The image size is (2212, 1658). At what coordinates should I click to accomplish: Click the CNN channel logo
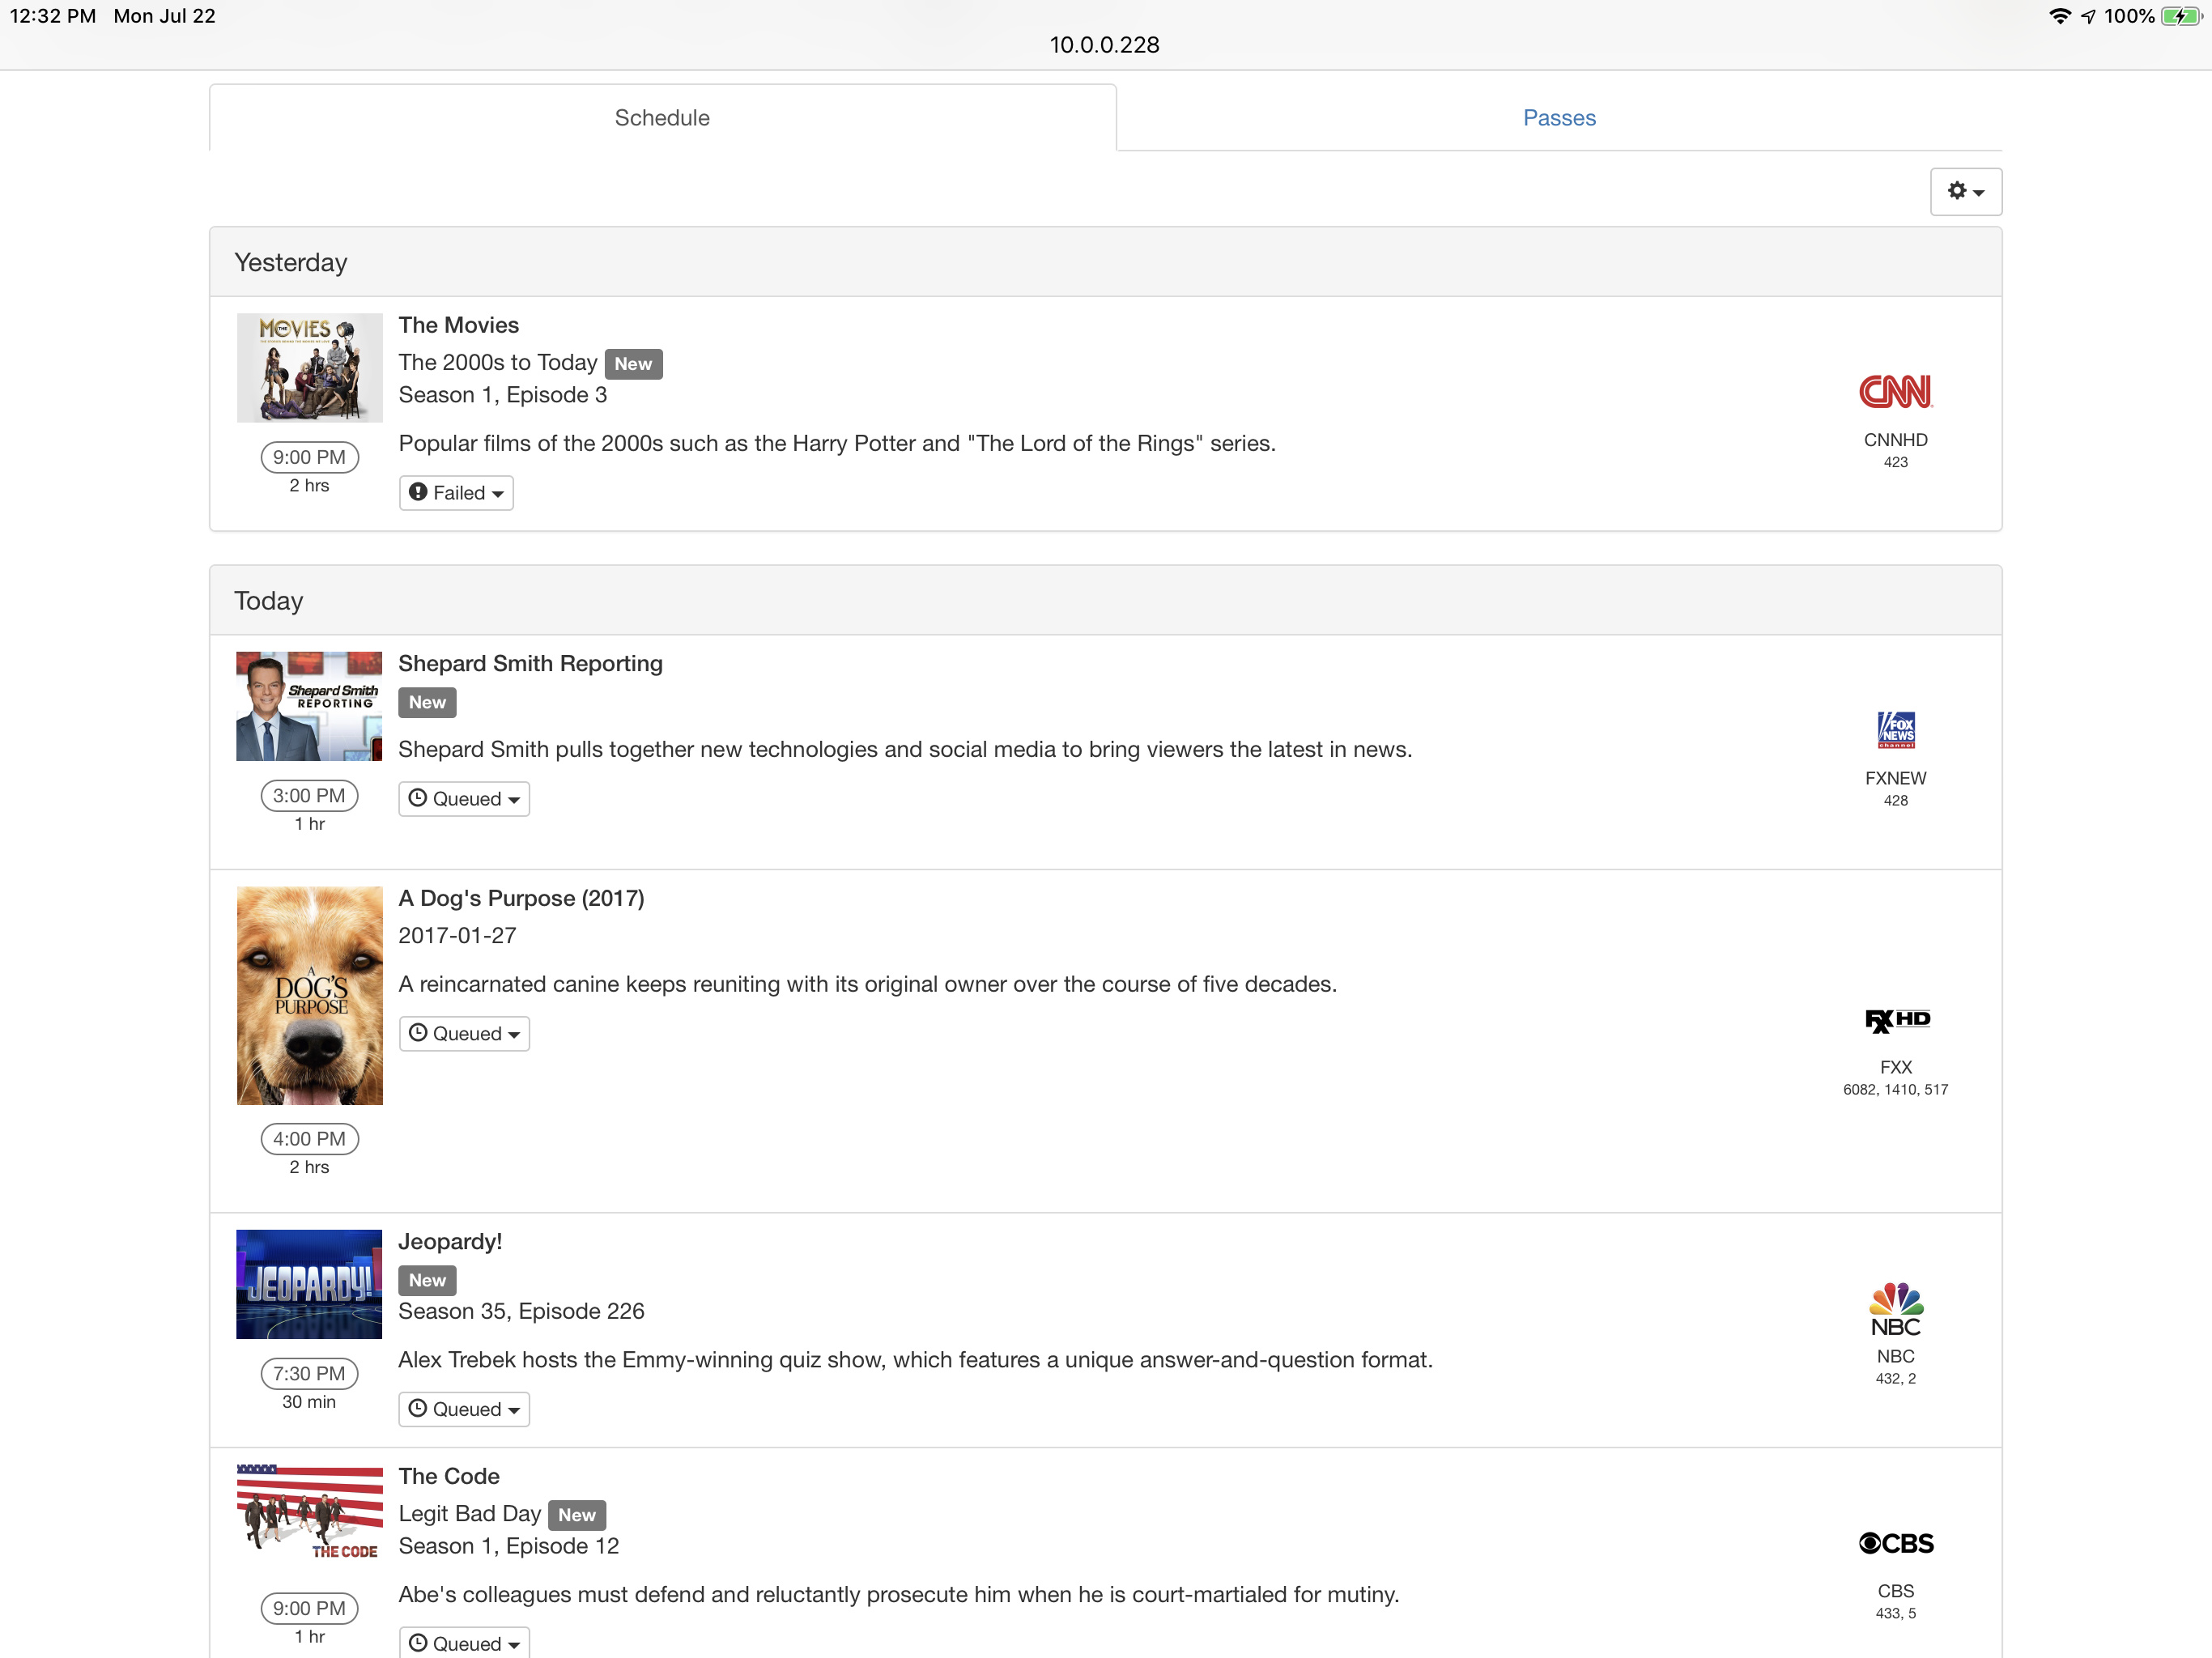pos(1895,391)
